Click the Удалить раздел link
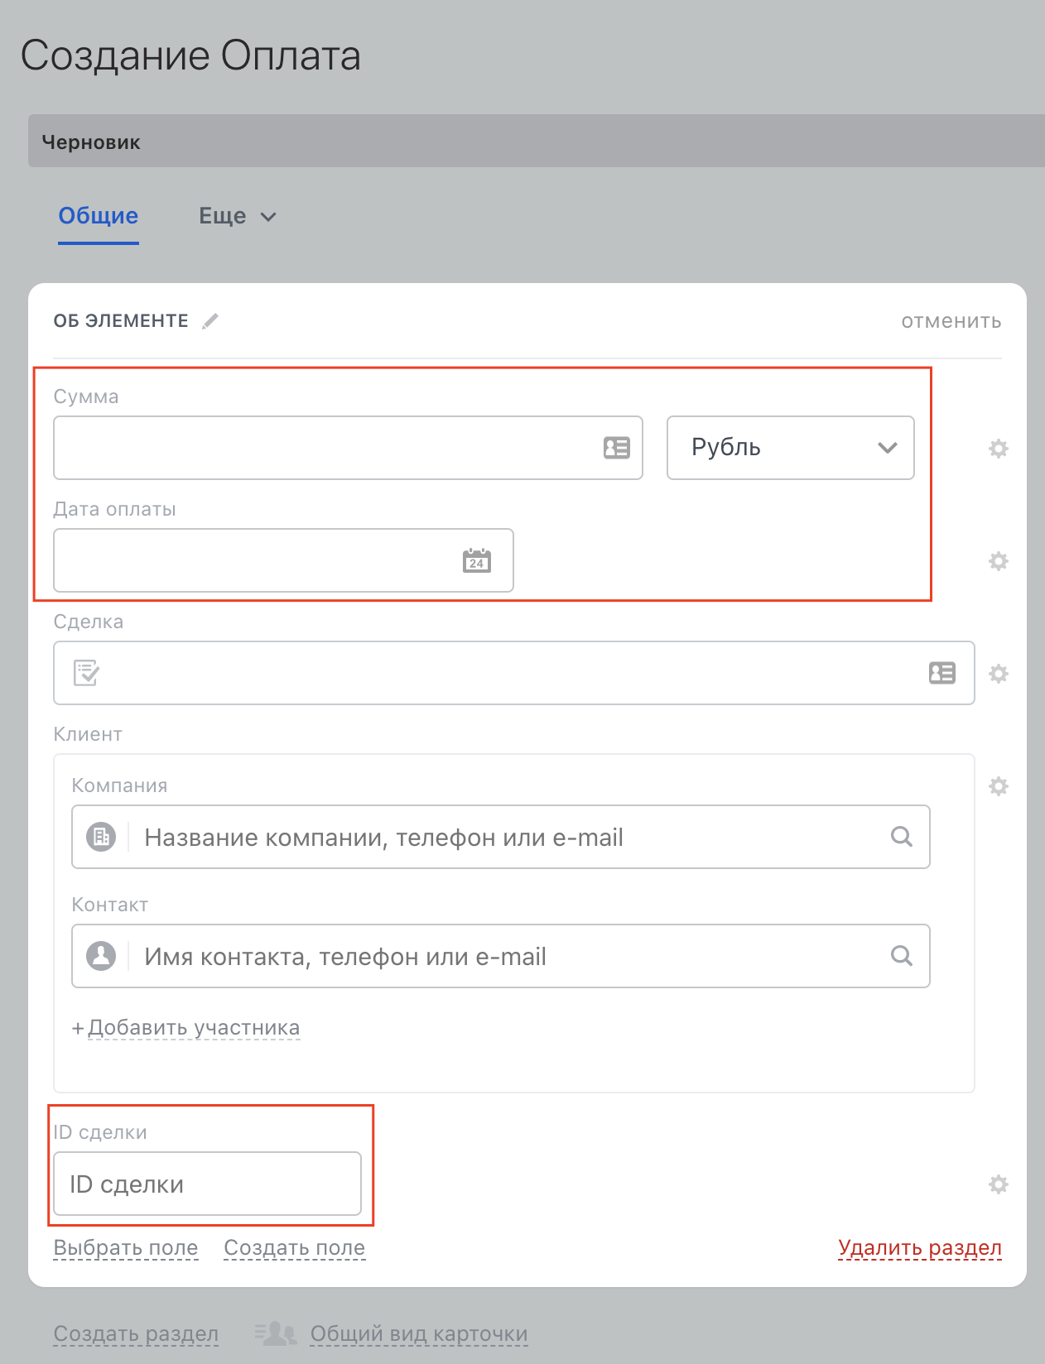1045x1364 pixels. [920, 1248]
